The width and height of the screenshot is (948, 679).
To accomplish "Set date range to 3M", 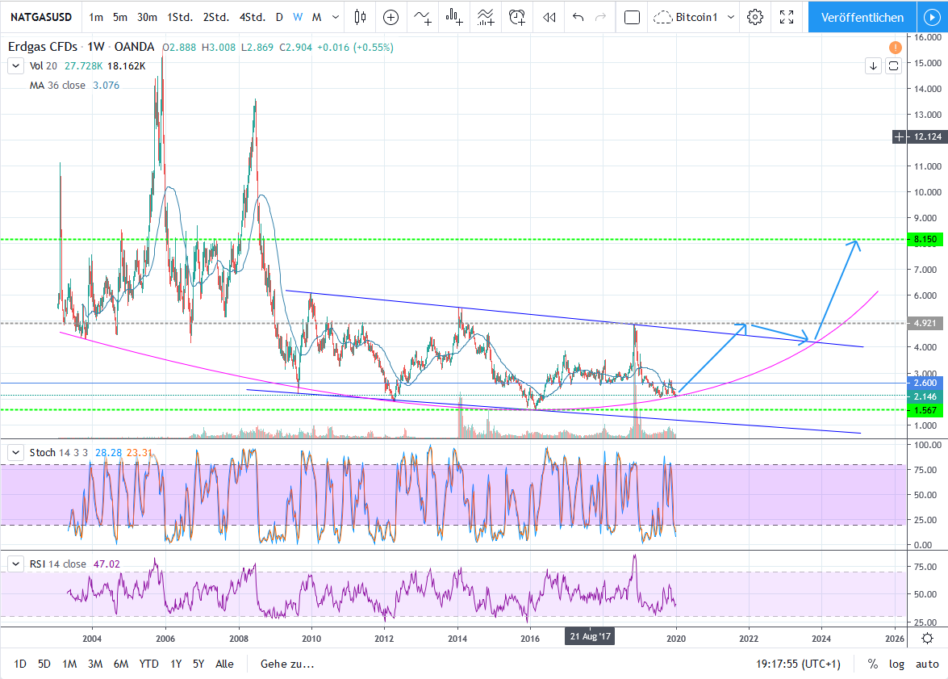I will pyautogui.click(x=95, y=664).
